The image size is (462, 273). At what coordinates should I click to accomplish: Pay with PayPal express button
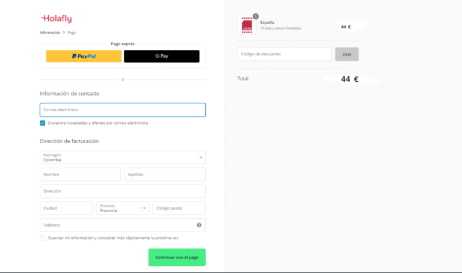pos(84,56)
